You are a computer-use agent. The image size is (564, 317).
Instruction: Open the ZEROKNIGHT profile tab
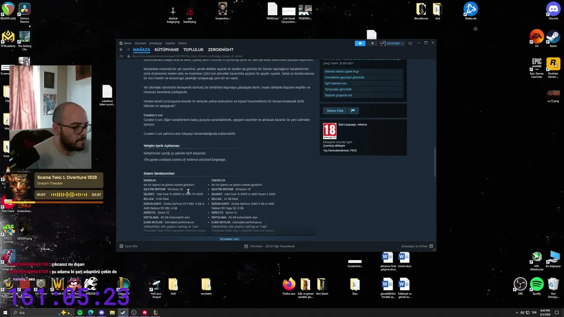point(221,50)
